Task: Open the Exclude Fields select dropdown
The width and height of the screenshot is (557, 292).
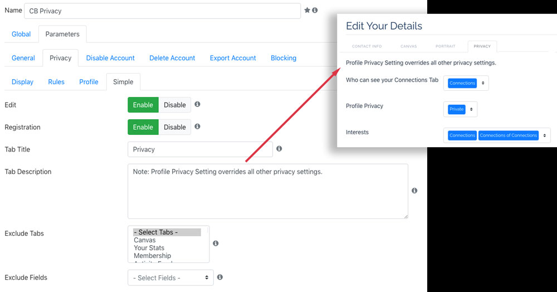Action: click(170, 278)
